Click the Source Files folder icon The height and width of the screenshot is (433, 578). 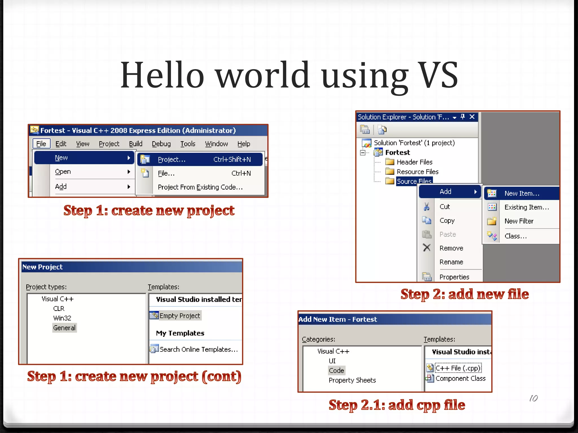[390, 181]
